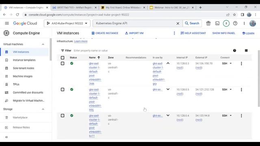This screenshot has height=146, width=260.
Task: Open a new browser tab
Action: click(x=200, y=7)
